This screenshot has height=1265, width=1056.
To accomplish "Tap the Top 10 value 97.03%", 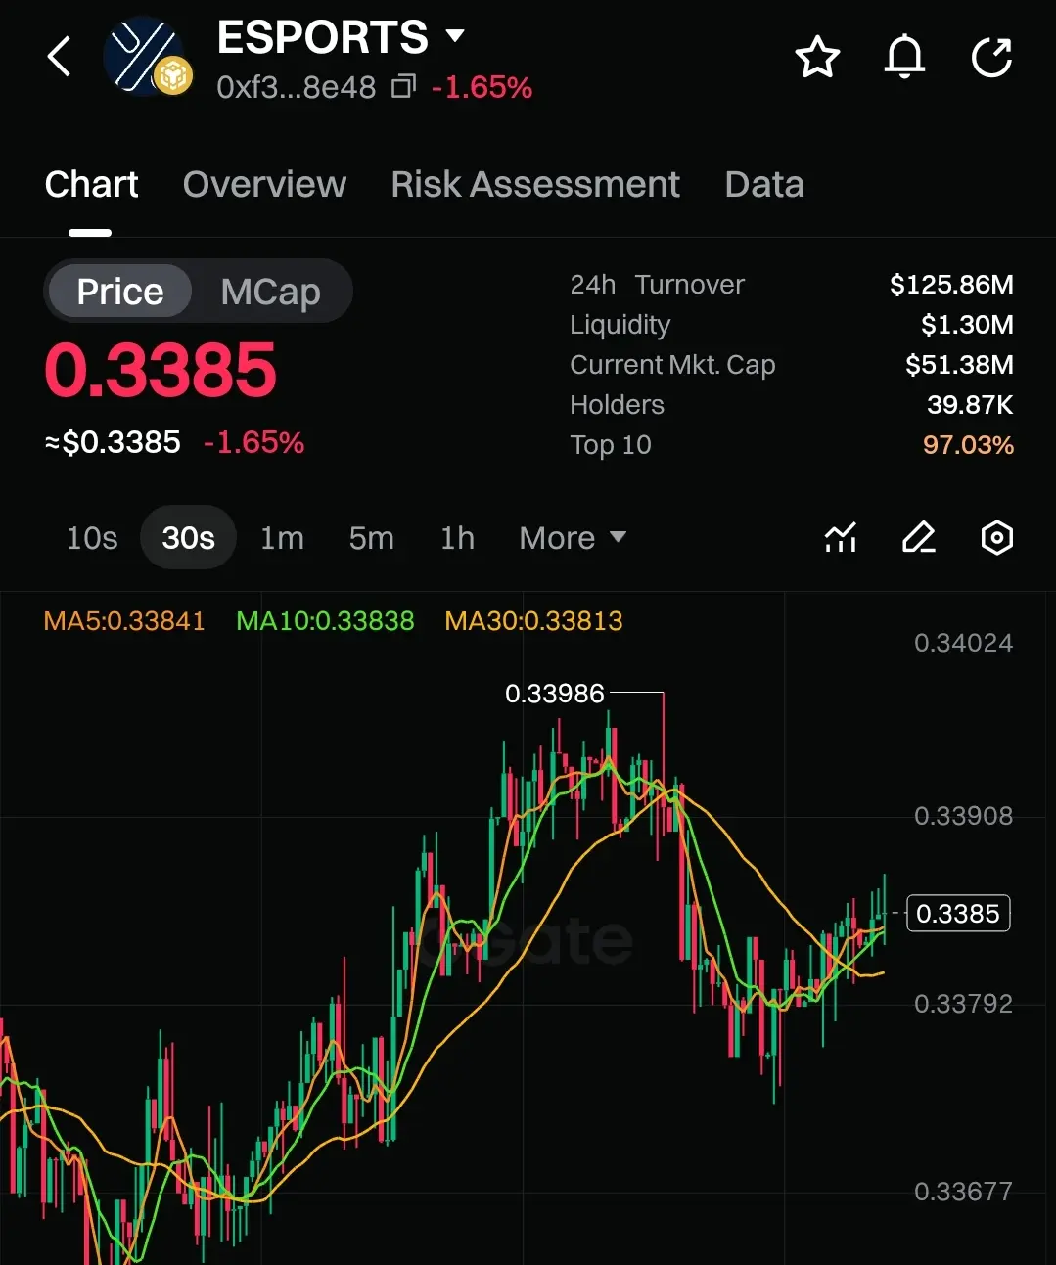I will click(x=968, y=445).
